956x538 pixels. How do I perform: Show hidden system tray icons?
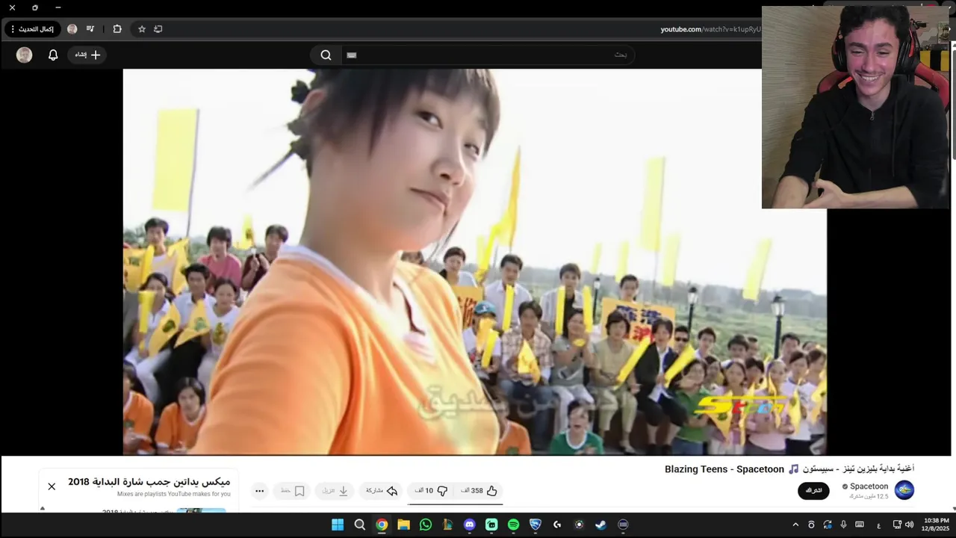[x=795, y=525]
